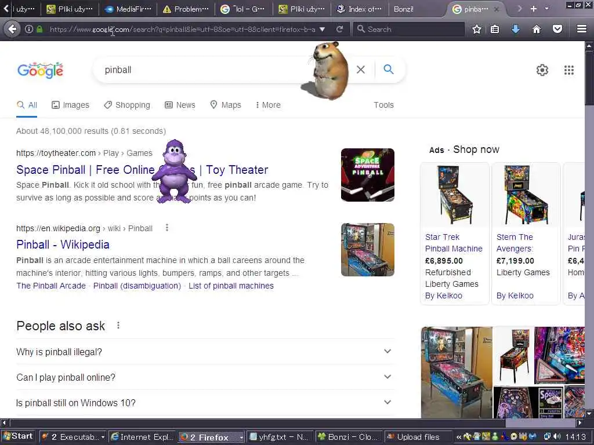Show site information via the info icon
Image resolution: width=594 pixels, height=445 pixels.
click(29, 29)
